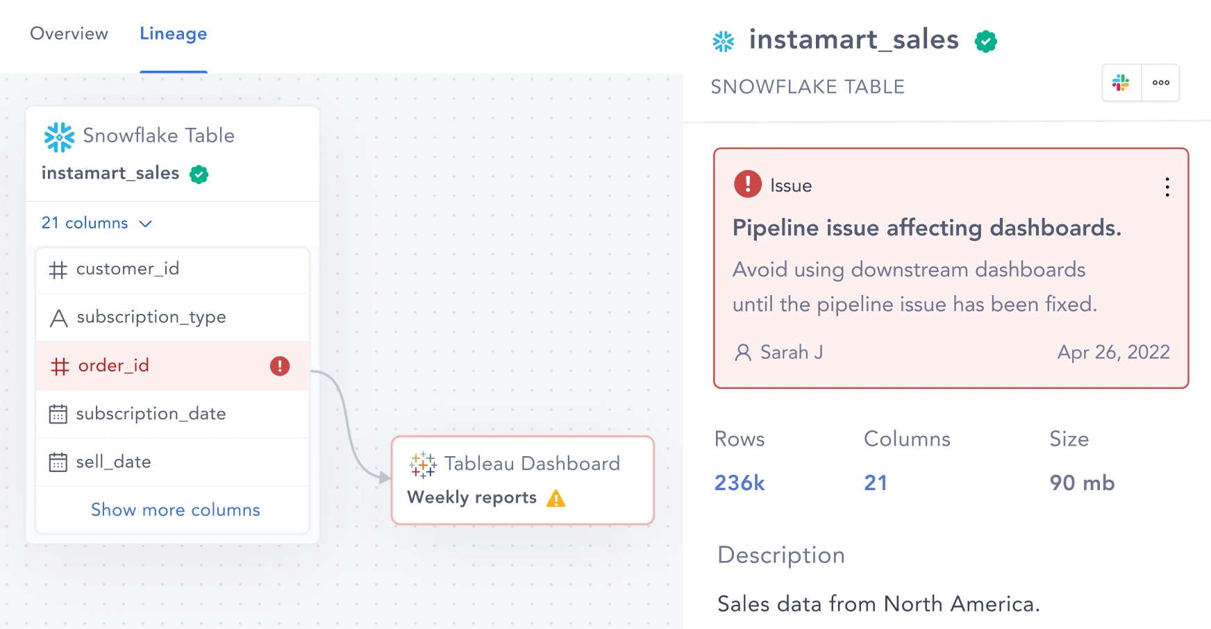Click the verified badge next to instamart_sales title
Screen dimensions: 1211x629
click(986, 42)
